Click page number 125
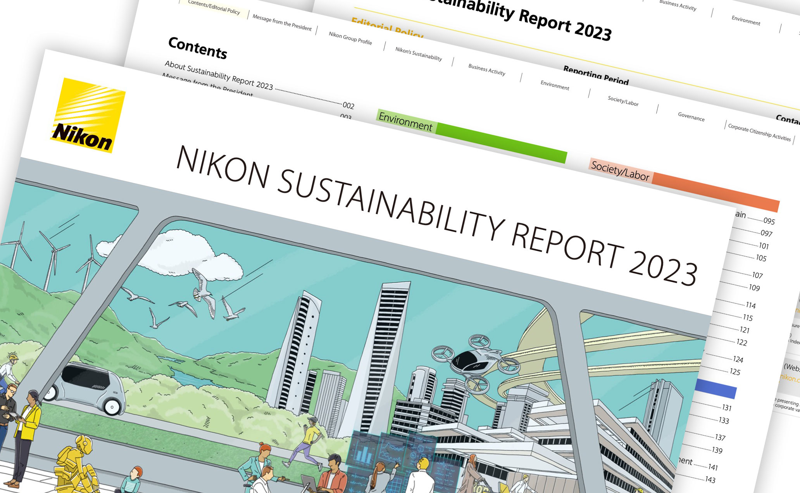This screenshot has height=493, width=800. (x=735, y=372)
